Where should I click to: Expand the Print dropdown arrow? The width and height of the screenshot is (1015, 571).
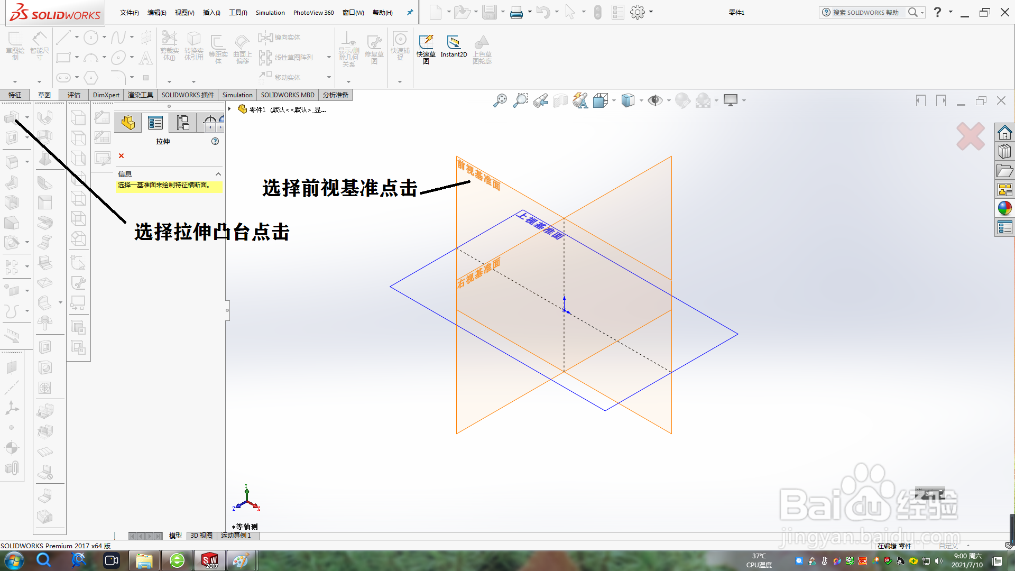pyautogui.click(x=530, y=12)
